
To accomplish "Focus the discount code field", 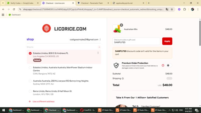I will (136, 41).
